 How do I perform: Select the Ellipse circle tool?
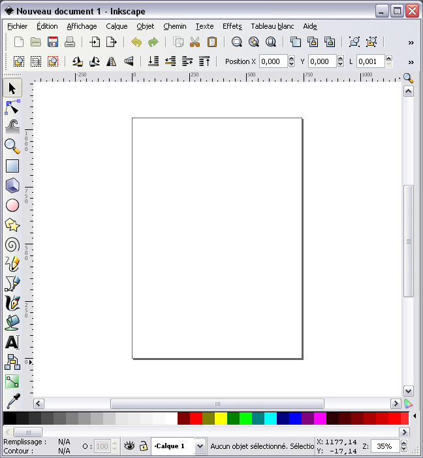point(12,205)
